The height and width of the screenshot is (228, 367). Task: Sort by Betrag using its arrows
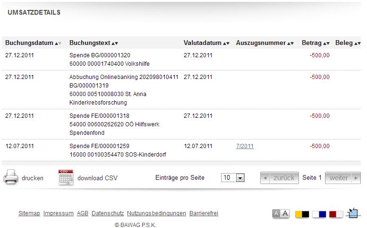tap(326, 44)
